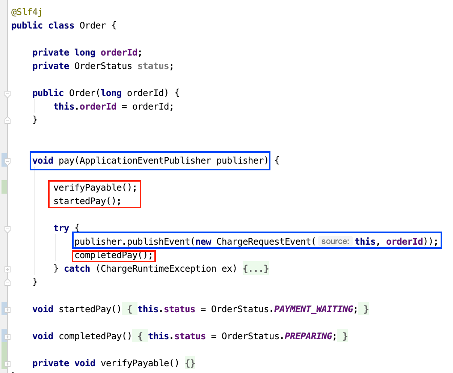Click the try keyword
The height and width of the screenshot is (373, 453).
61,228
